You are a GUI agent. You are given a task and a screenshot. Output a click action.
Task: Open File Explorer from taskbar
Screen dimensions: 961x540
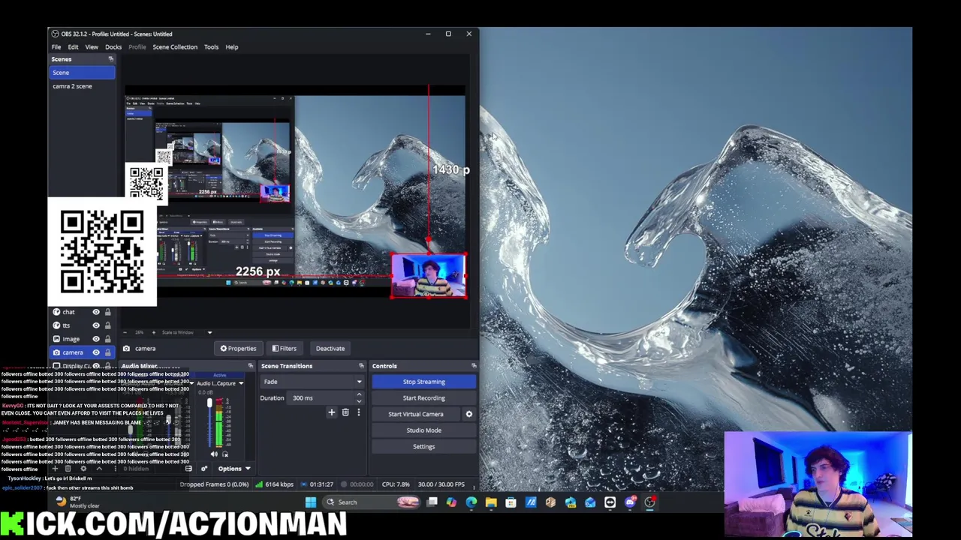point(491,502)
